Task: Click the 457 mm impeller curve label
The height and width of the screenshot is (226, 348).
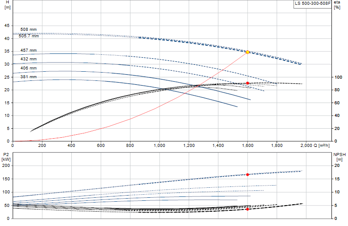Action: point(29,50)
